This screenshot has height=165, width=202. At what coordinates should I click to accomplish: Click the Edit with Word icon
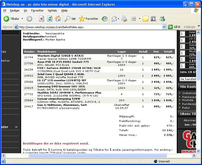(134, 19)
